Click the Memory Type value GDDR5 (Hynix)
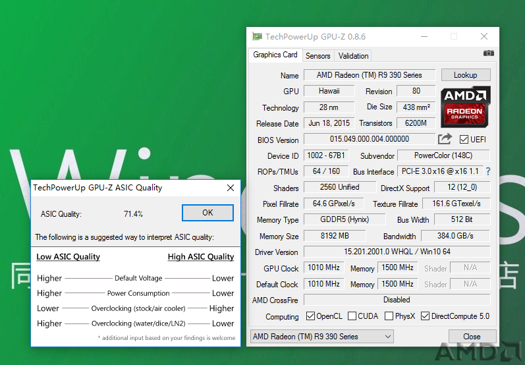Image resolution: width=525 pixels, height=365 pixels. pos(345,219)
